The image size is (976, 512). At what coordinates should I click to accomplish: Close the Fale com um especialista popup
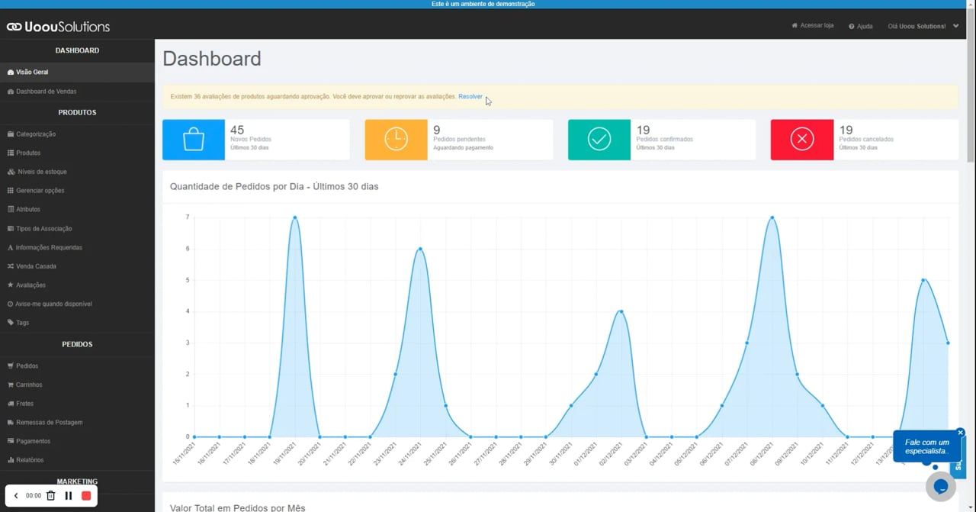pyautogui.click(x=960, y=433)
